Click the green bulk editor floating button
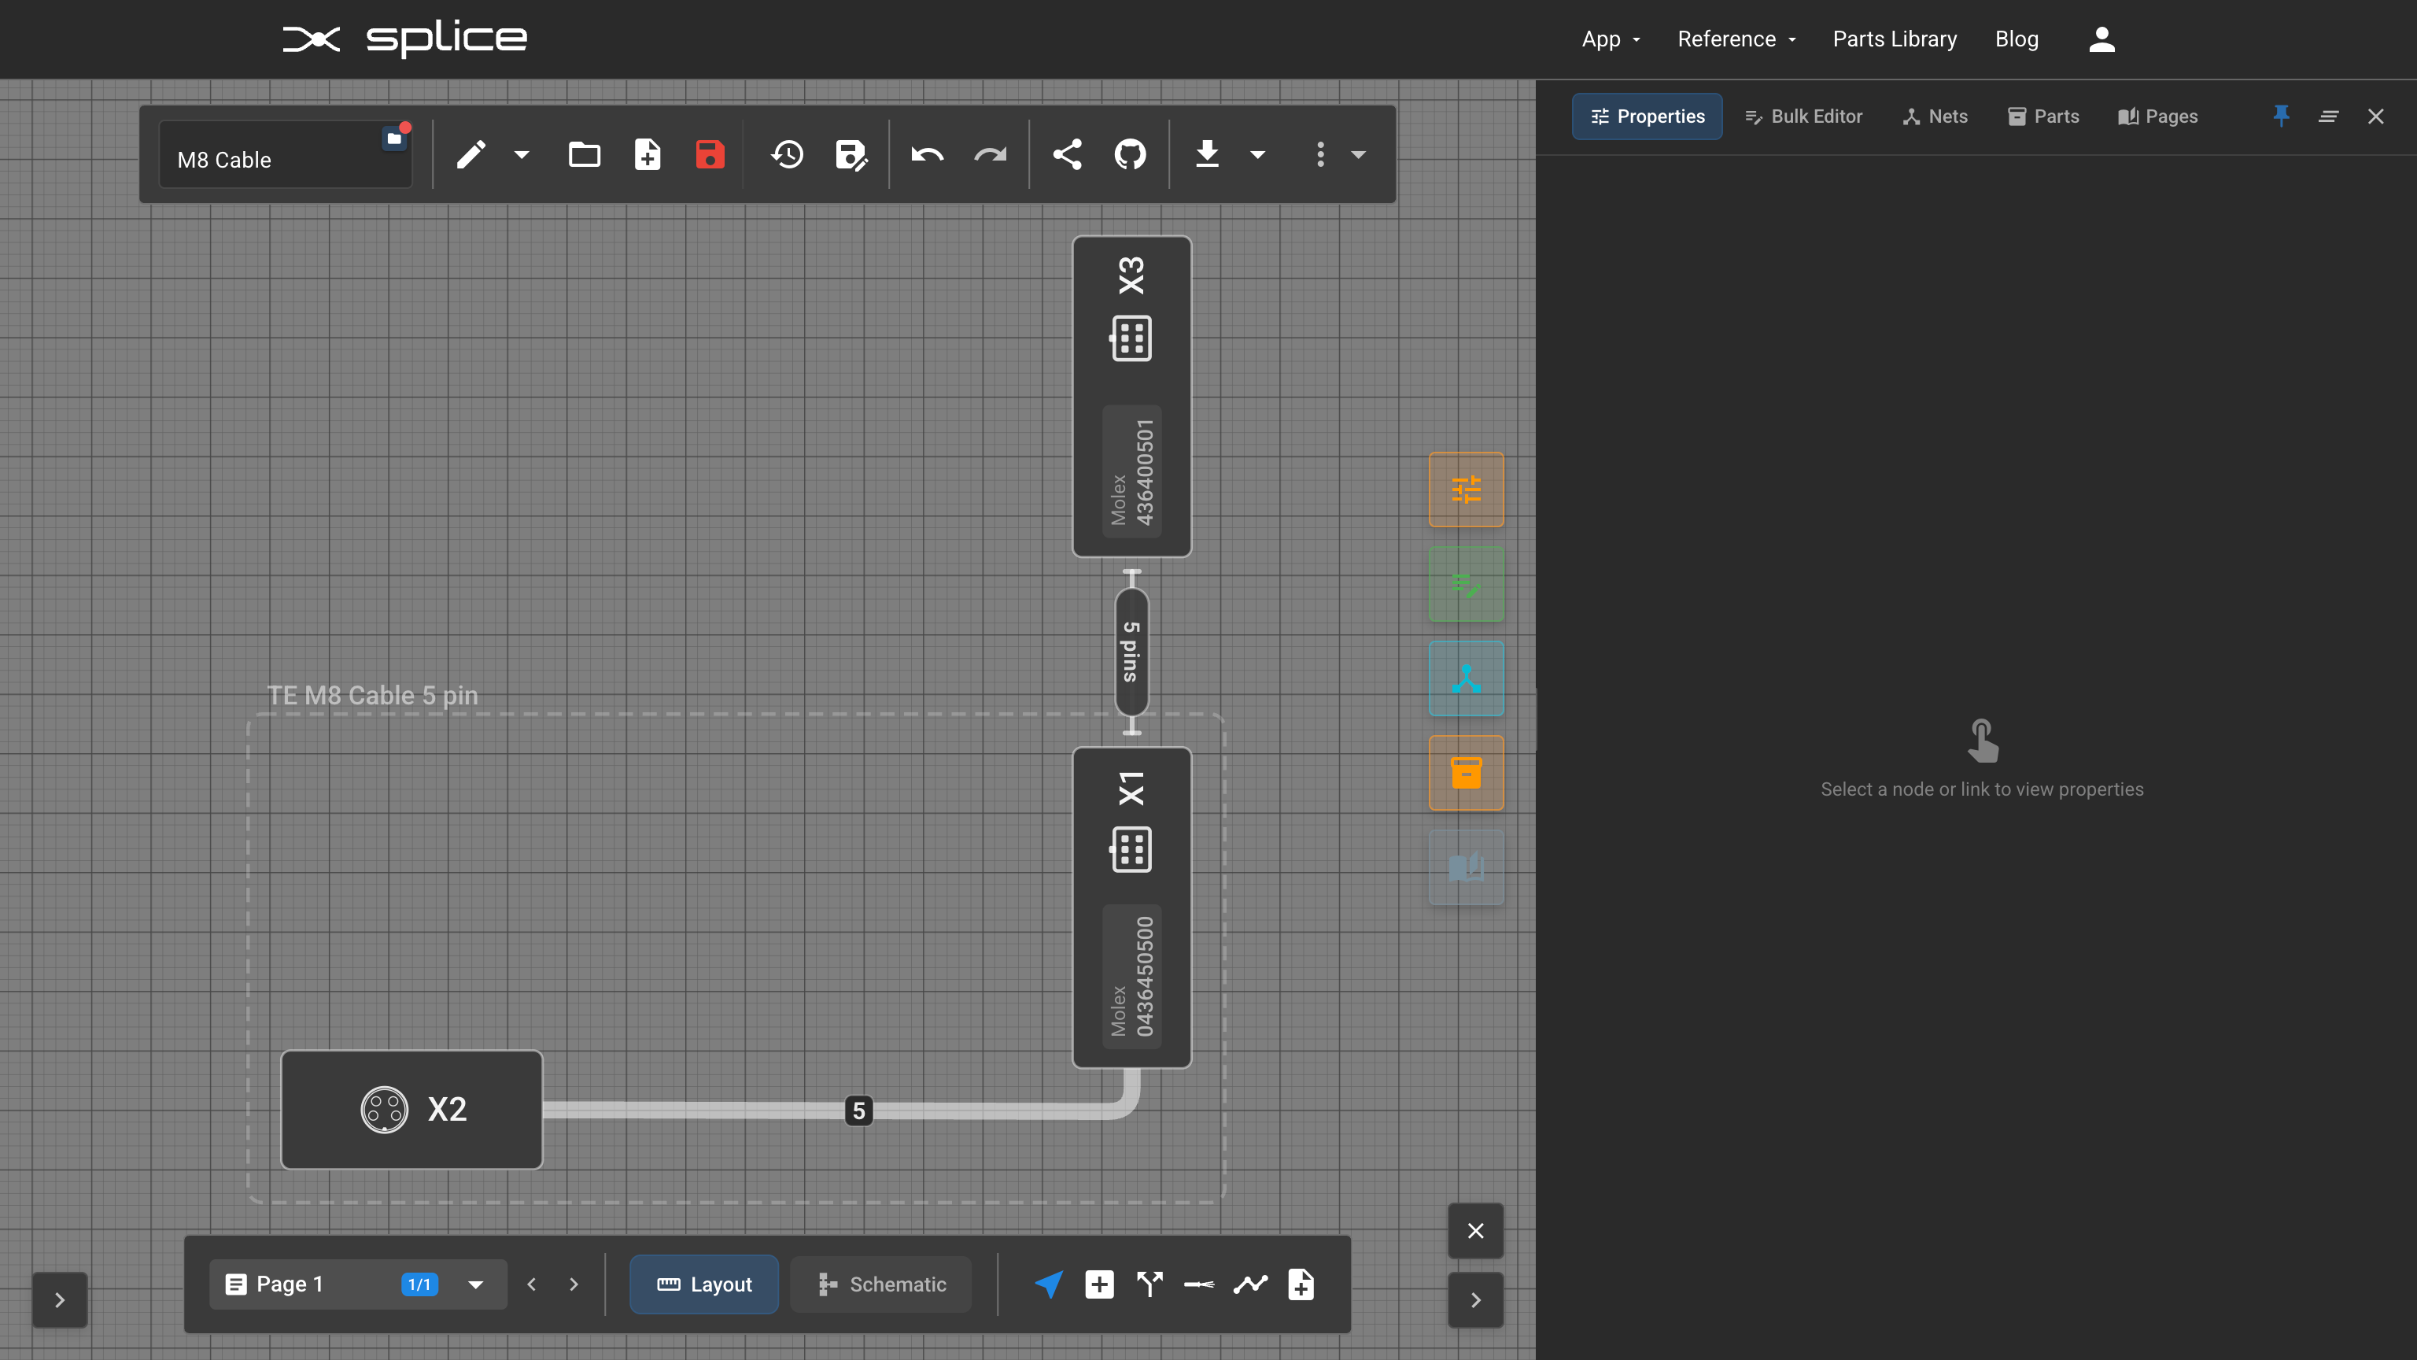Screen dimensions: 2417x1360 (x=1467, y=584)
